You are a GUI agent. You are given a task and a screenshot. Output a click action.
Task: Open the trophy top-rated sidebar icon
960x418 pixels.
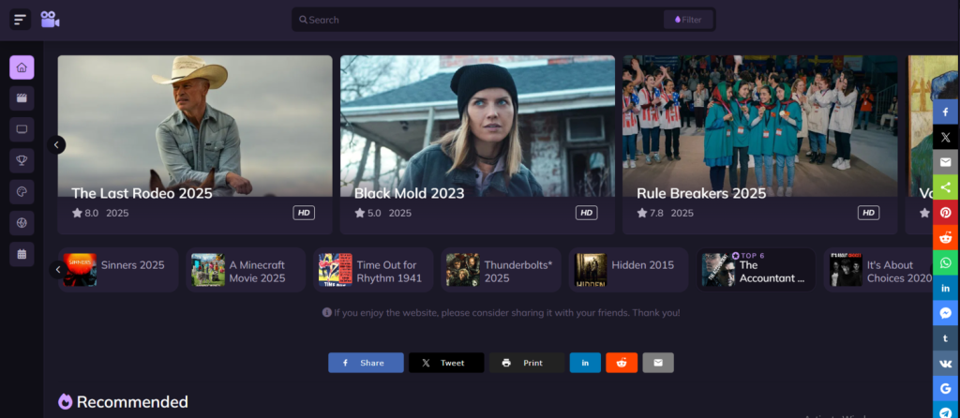tap(22, 160)
